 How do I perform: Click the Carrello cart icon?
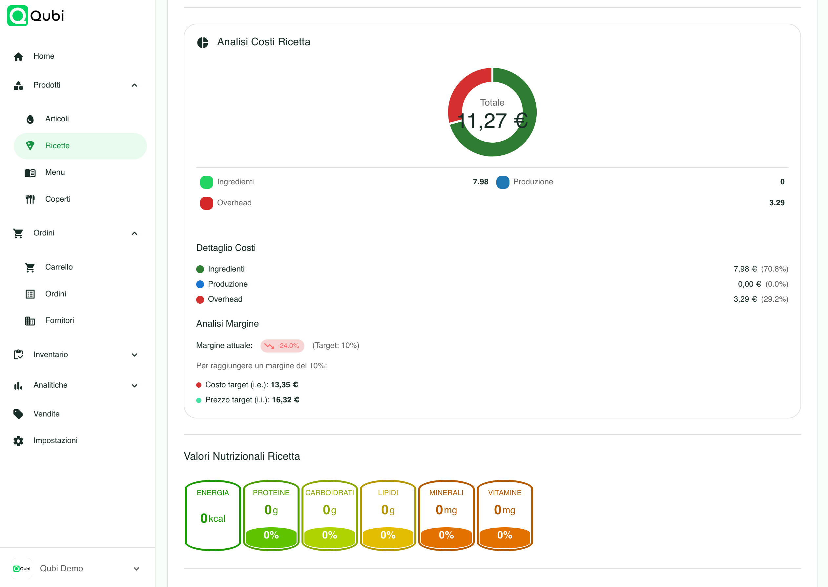[x=30, y=267]
